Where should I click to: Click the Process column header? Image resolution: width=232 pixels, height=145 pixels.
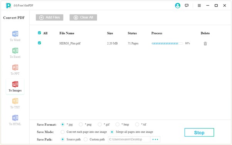point(157,33)
